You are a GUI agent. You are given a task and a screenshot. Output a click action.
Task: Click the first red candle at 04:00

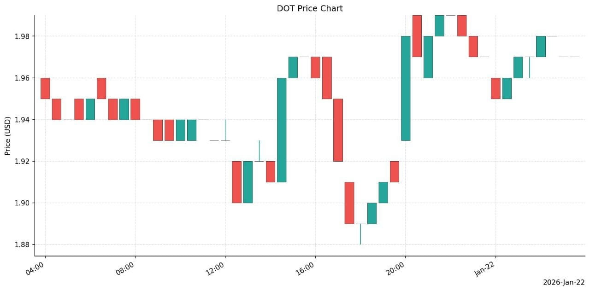[45, 88]
